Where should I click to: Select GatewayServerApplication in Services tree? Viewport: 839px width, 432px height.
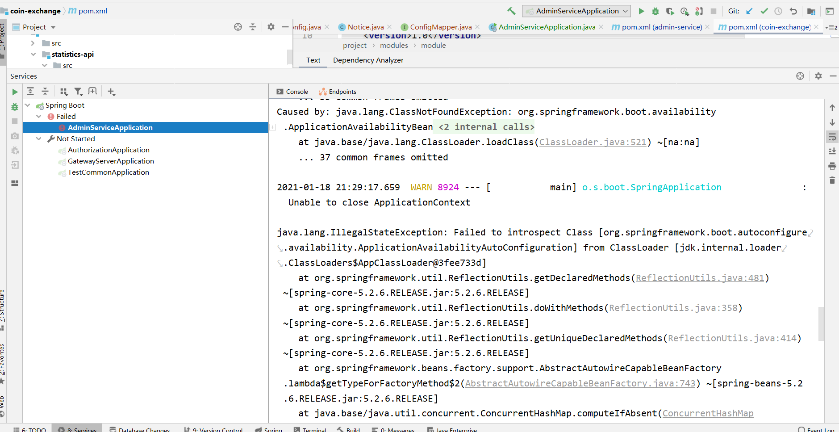(x=111, y=161)
